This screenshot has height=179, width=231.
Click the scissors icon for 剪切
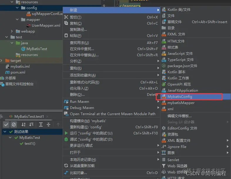[66, 17]
